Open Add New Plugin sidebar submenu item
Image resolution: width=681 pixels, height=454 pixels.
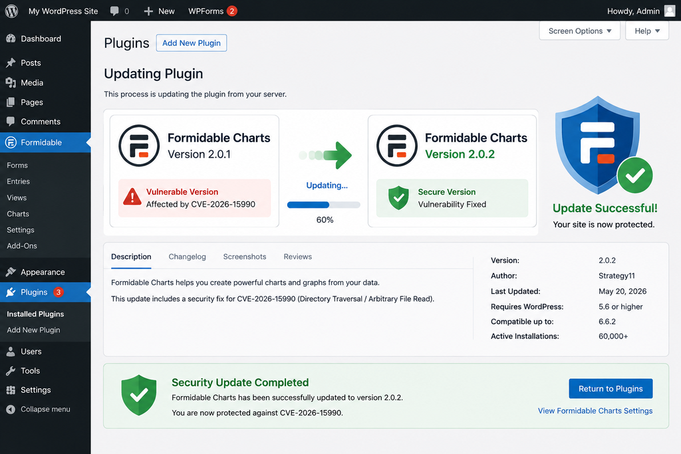click(33, 330)
